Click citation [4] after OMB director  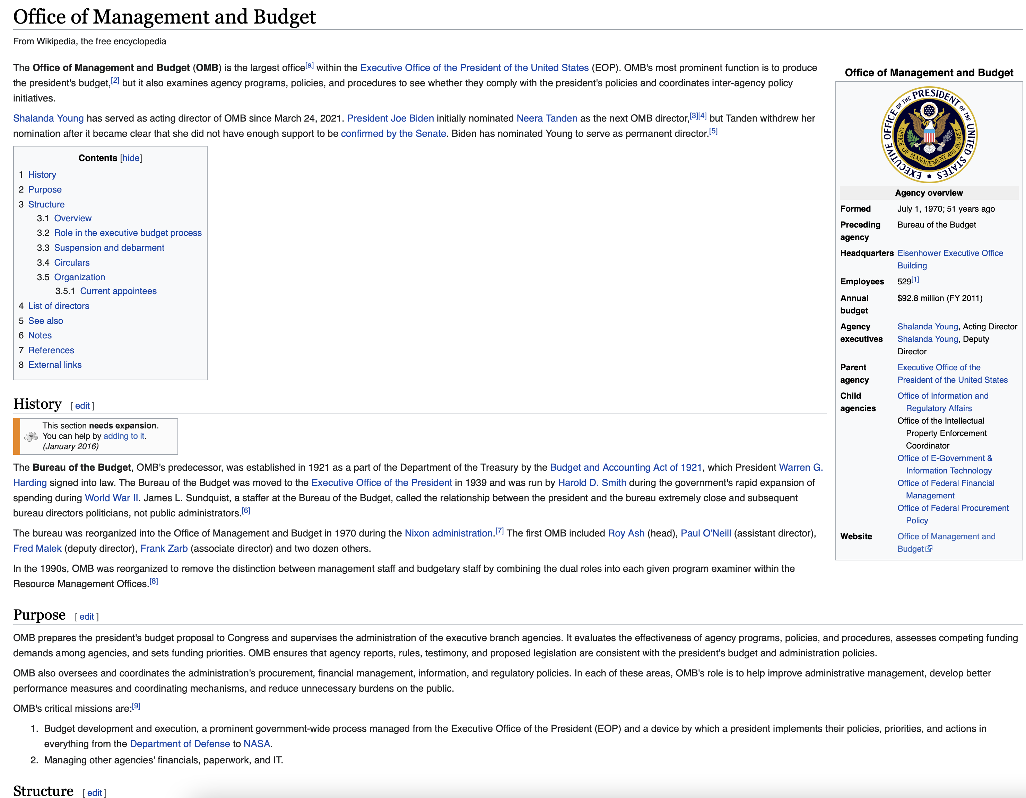(702, 116)
